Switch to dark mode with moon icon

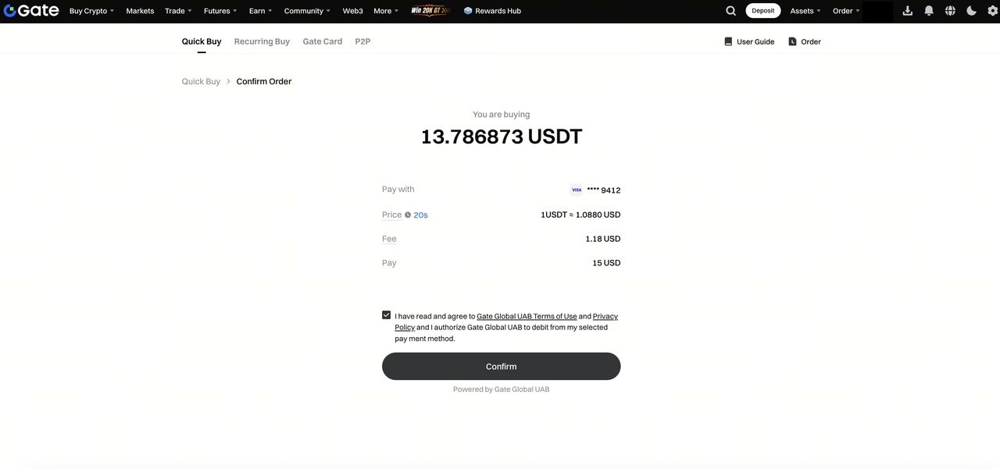972,11
